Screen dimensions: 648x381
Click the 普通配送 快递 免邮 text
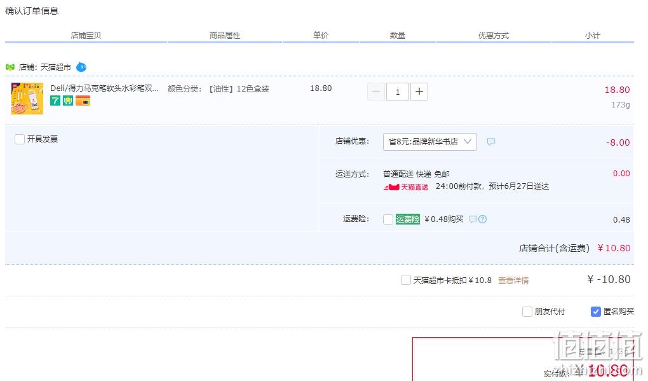[x=416, y=174]
